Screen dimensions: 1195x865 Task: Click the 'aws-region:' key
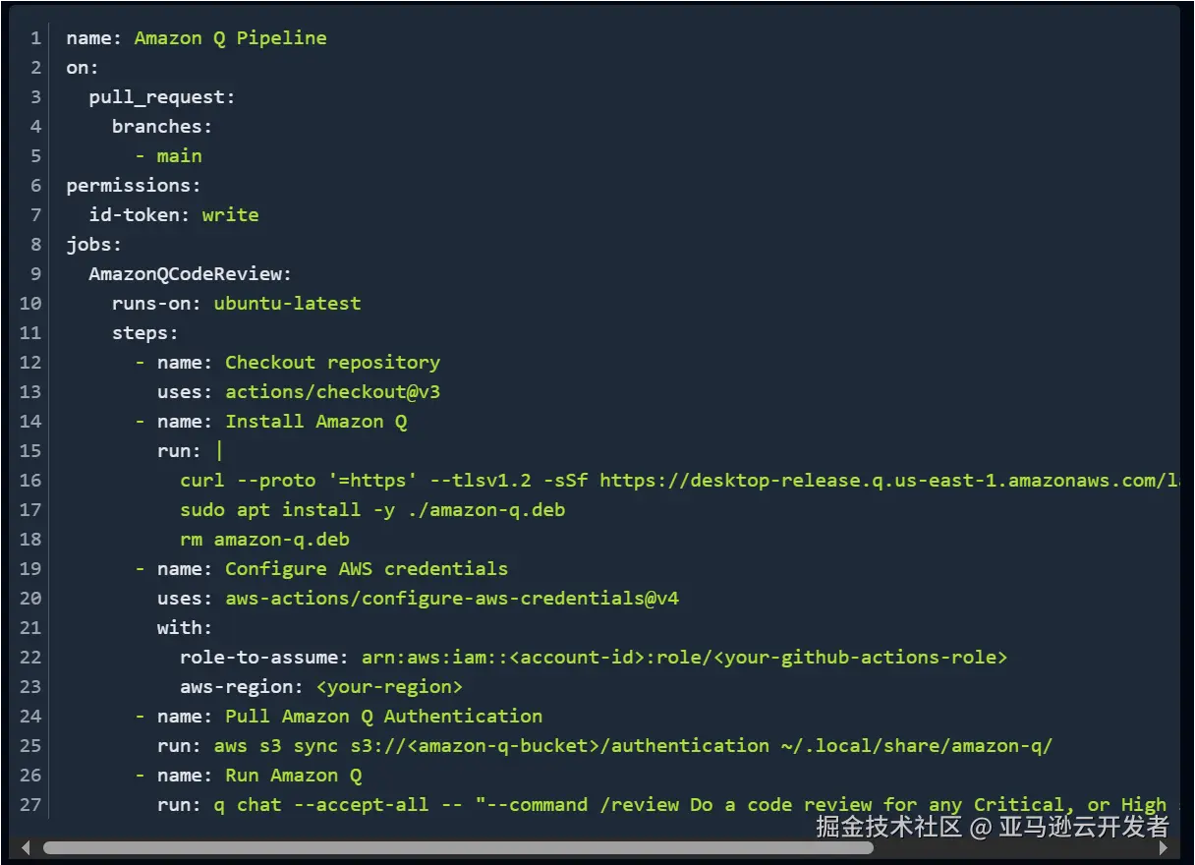[x=242, y=687]
